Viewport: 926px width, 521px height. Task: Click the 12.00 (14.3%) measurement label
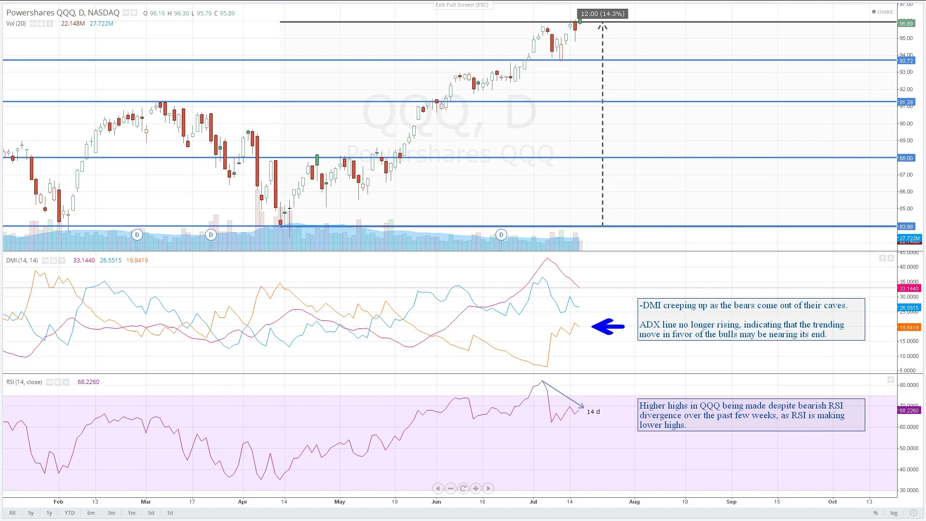point(602,14)
